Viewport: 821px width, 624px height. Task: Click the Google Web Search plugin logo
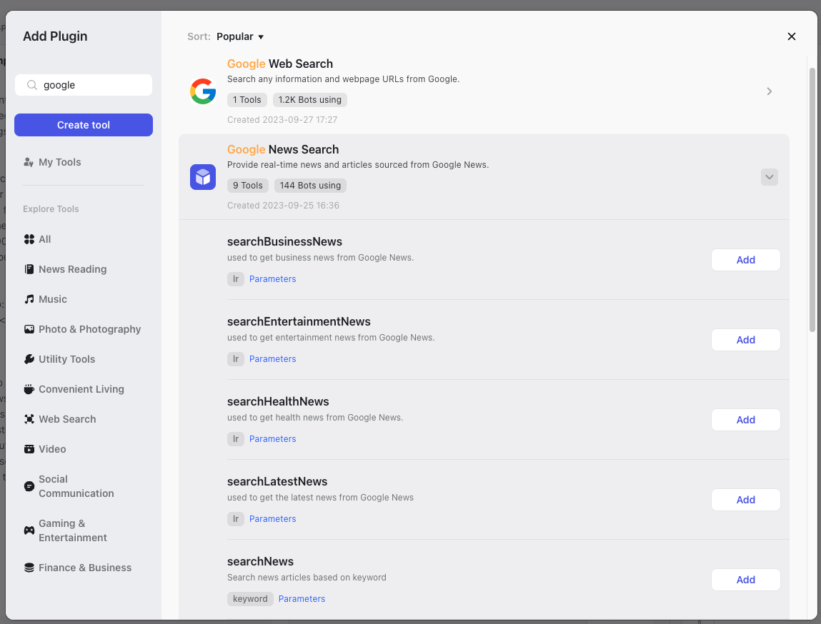[x=202, y=91]
